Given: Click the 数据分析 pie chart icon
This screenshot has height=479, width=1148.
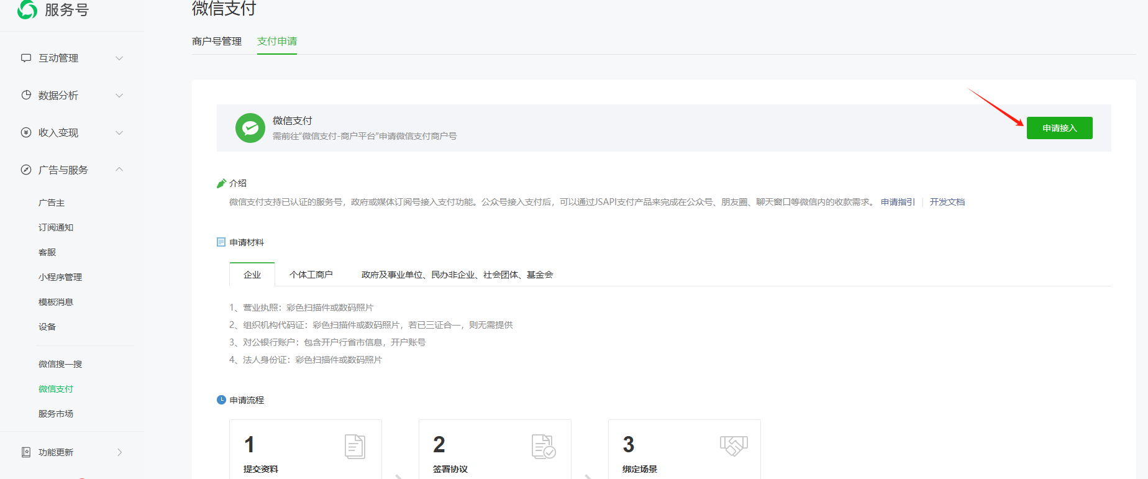Looking at the screenshot, I should click(26, 95).
